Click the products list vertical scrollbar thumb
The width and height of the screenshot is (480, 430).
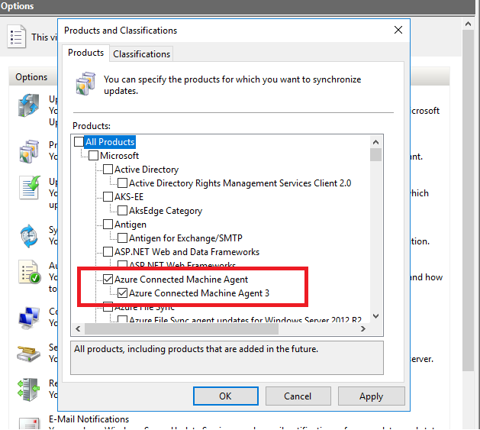[375, 155]
